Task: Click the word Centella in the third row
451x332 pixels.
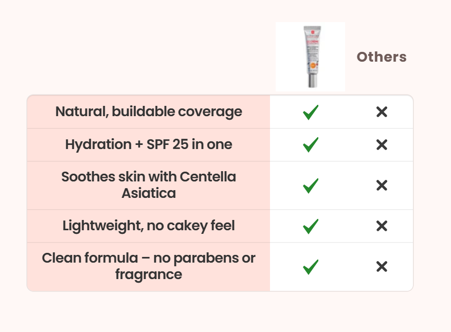Action: (x=208, y=177)
